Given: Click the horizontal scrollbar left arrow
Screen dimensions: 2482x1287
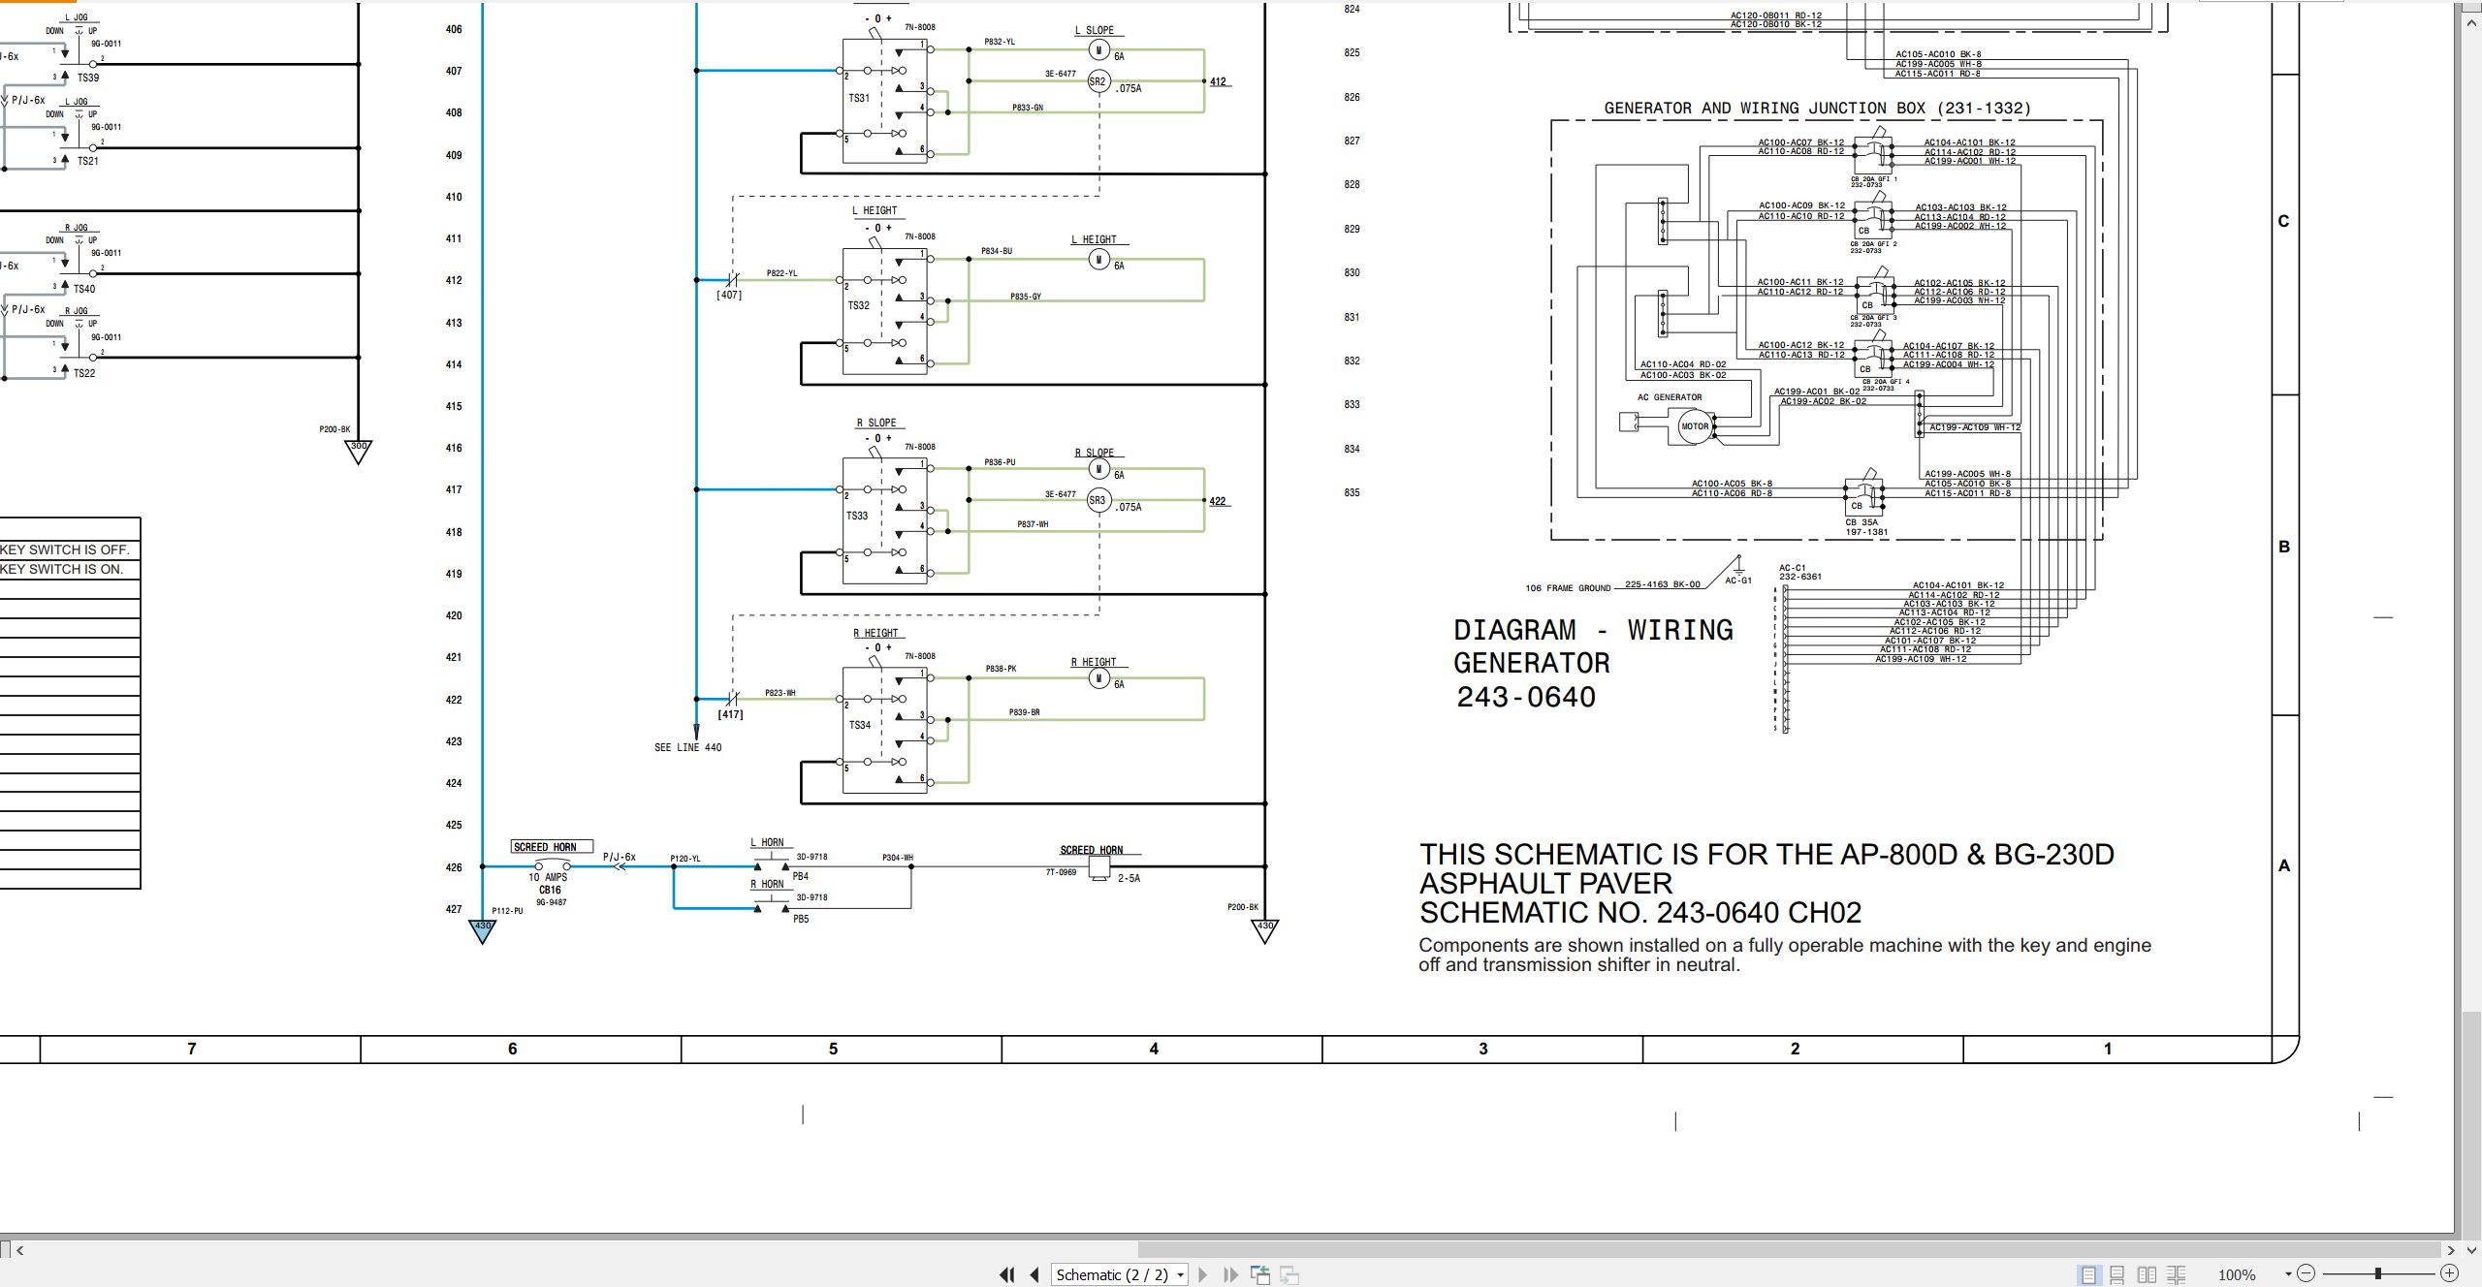Looking at the screenshot, I should pyautogui.click(x=19, y=1250).
